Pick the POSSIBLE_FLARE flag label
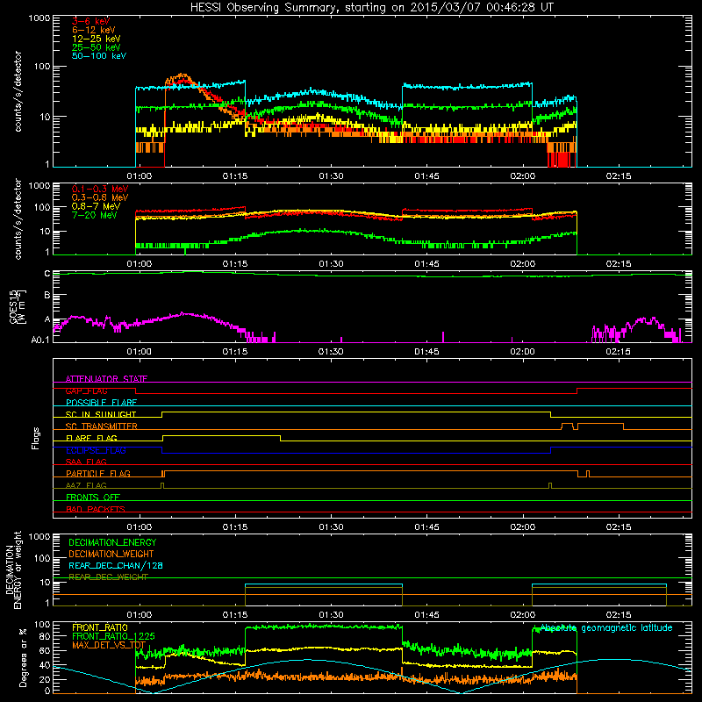This screenshot has height=702, width=702. point(101,403)
